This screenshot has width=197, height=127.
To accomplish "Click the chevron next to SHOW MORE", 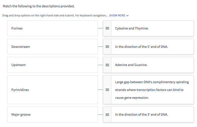I will tap(127, 16).
